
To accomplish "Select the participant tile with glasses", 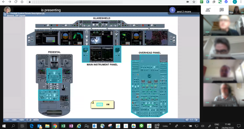I will [x=223, y=47].
